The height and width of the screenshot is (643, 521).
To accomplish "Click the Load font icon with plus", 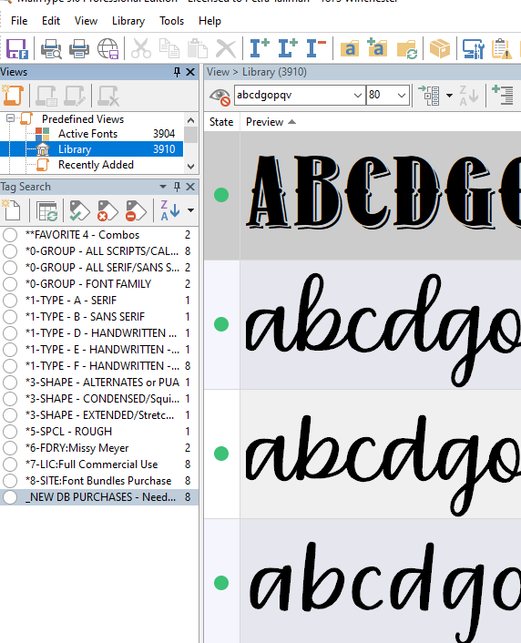I will point(288,48).
